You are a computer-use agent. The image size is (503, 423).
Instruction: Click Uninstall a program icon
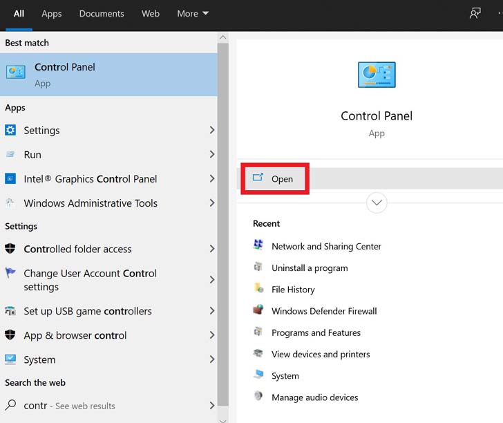pyautogui.click(x=258, y=267)
